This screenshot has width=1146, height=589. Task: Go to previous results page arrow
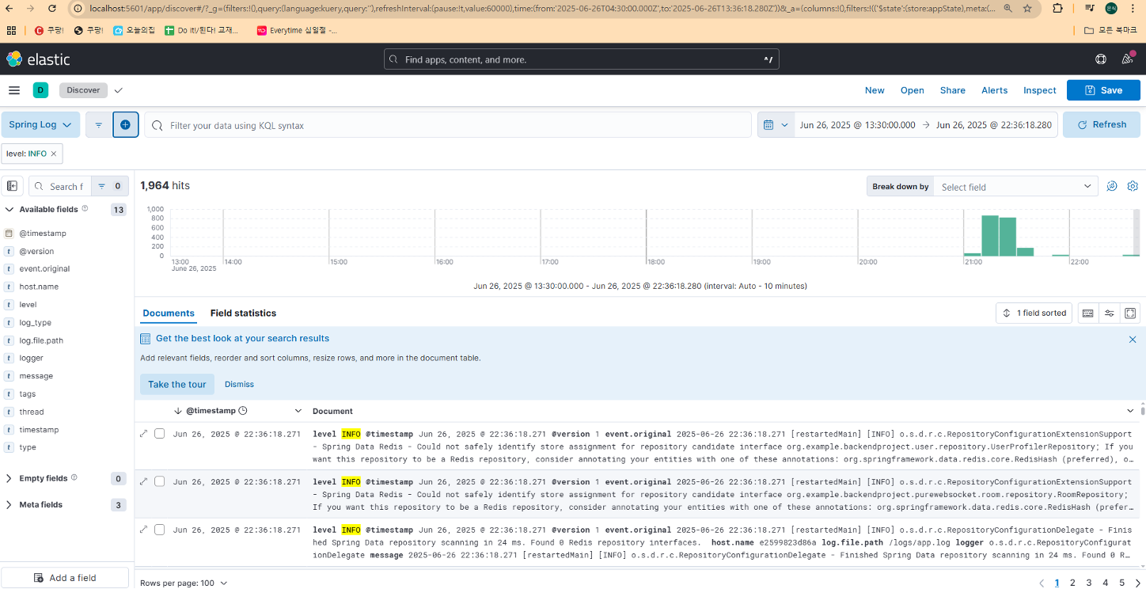[x=1042, y=583]
